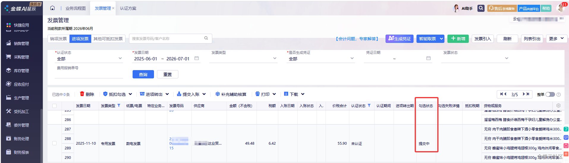Click filter funnel on 认证状态 column
The image size is (569, 163).
(x=369, y=105)
